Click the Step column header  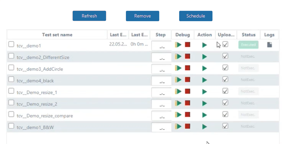[160, 35]
